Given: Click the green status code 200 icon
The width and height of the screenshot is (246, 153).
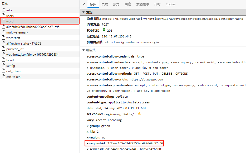Looking at the screenshot, I should 104,30.
